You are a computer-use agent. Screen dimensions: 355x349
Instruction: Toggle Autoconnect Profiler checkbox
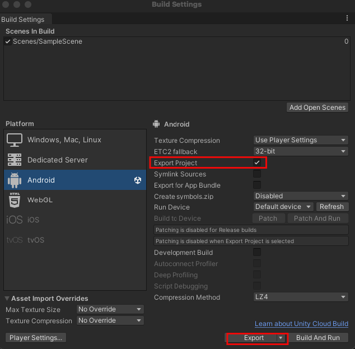[257, 263]
